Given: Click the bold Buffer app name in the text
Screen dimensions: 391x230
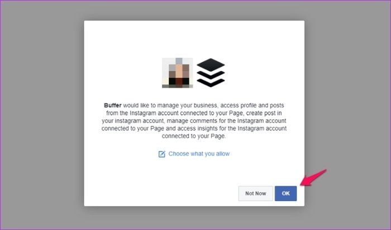Looking at the screenshot, I should click(113, 105).
